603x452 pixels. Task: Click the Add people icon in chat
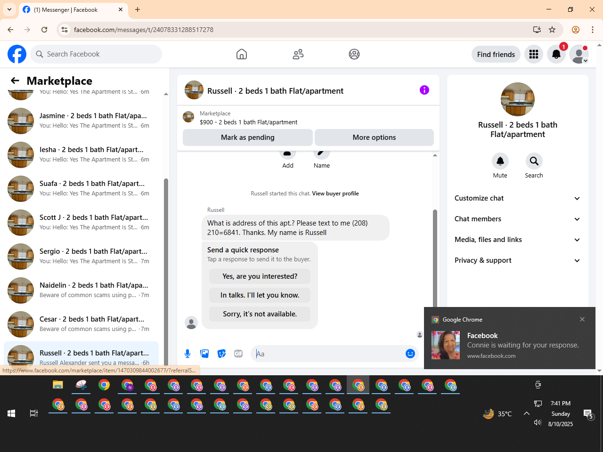pyautogui.click(x=288, y=154)
